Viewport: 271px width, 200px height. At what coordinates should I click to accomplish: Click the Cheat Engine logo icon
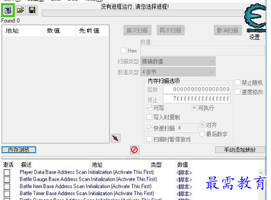click(x=255, y=18)
